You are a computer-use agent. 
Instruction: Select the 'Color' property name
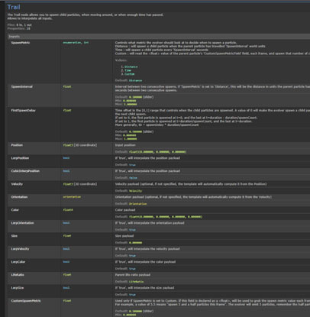coord(15,210)
